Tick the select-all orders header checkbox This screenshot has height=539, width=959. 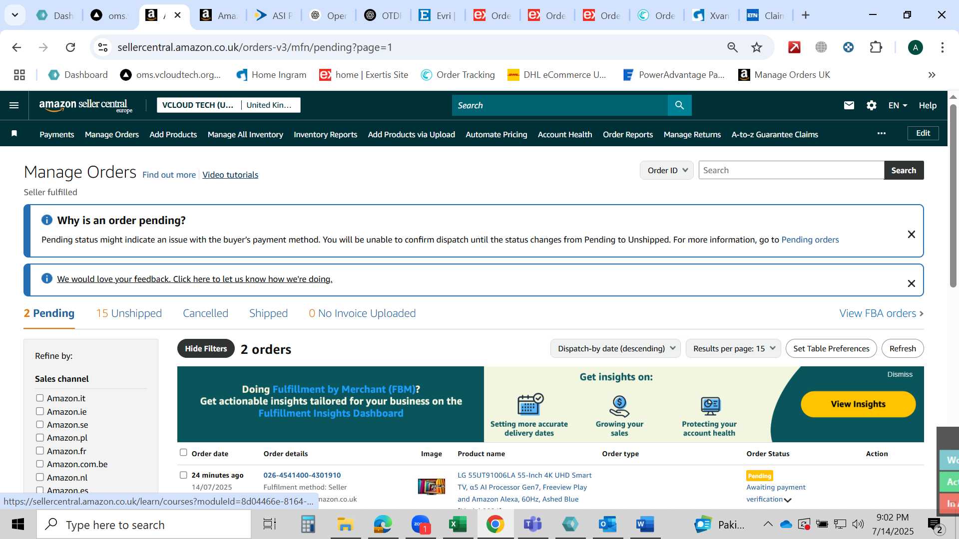pos(183,452)
